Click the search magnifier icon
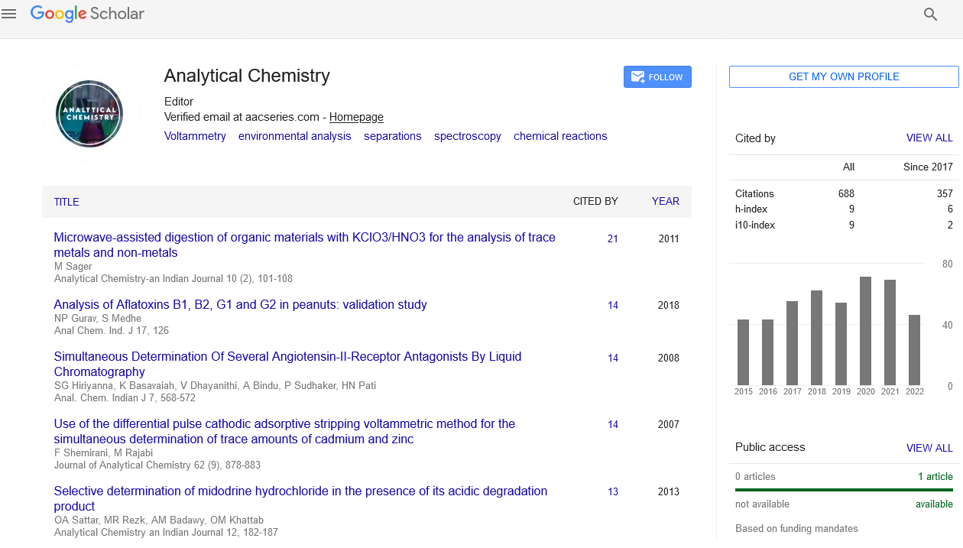The width and height of the screenshot is (963, 548). [930, 14]
